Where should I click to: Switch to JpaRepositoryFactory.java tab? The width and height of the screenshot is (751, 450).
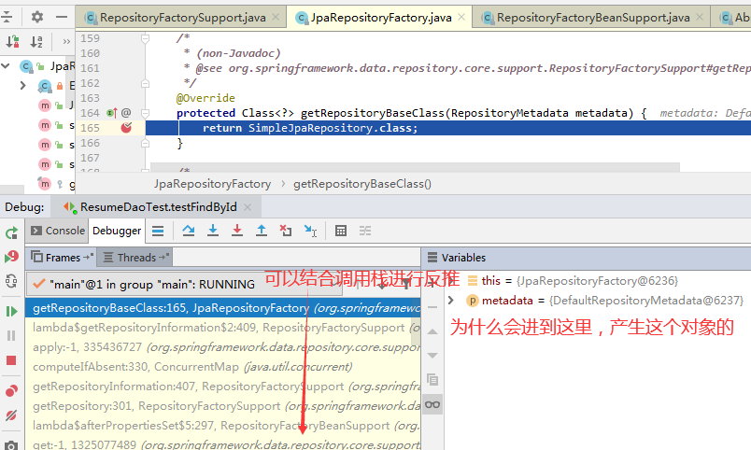381,18
